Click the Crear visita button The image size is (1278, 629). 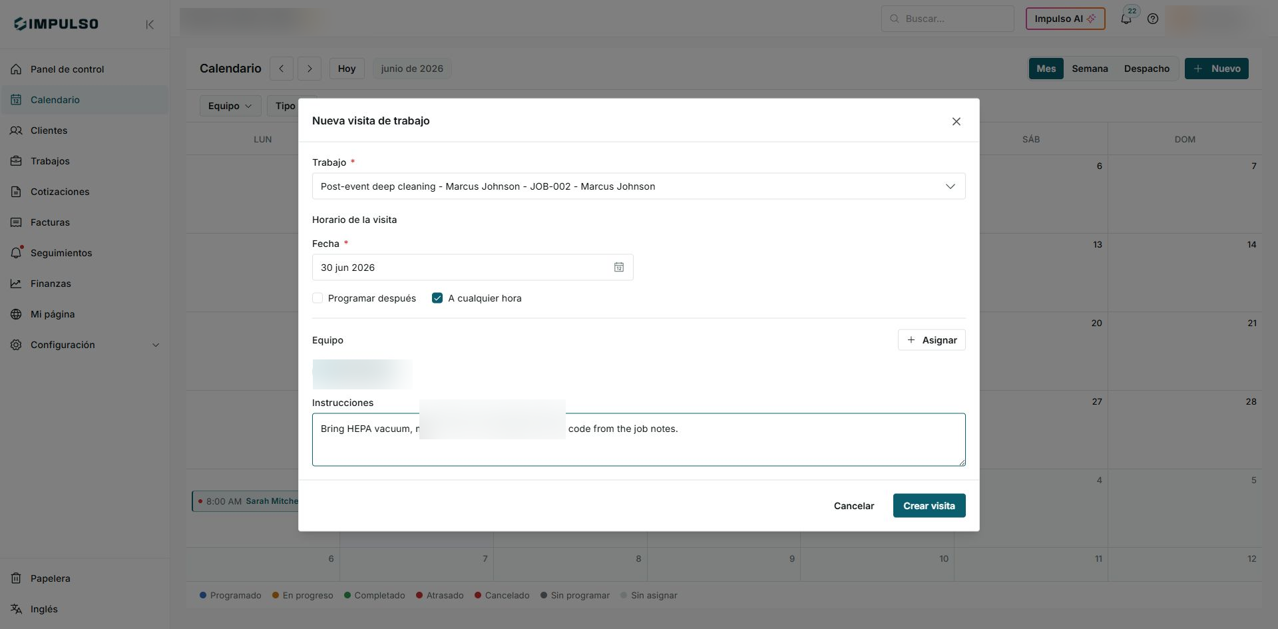click(x=929, y=506)
